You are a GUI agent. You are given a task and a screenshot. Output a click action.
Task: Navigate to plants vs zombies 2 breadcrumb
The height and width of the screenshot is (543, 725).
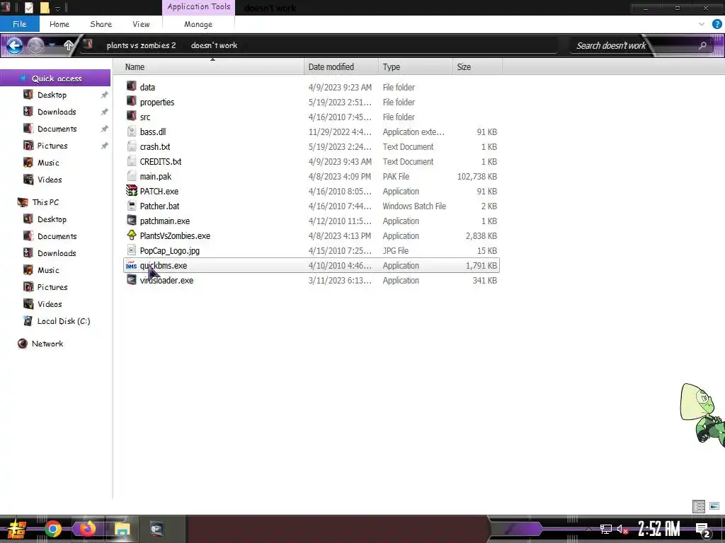point(141,45)
